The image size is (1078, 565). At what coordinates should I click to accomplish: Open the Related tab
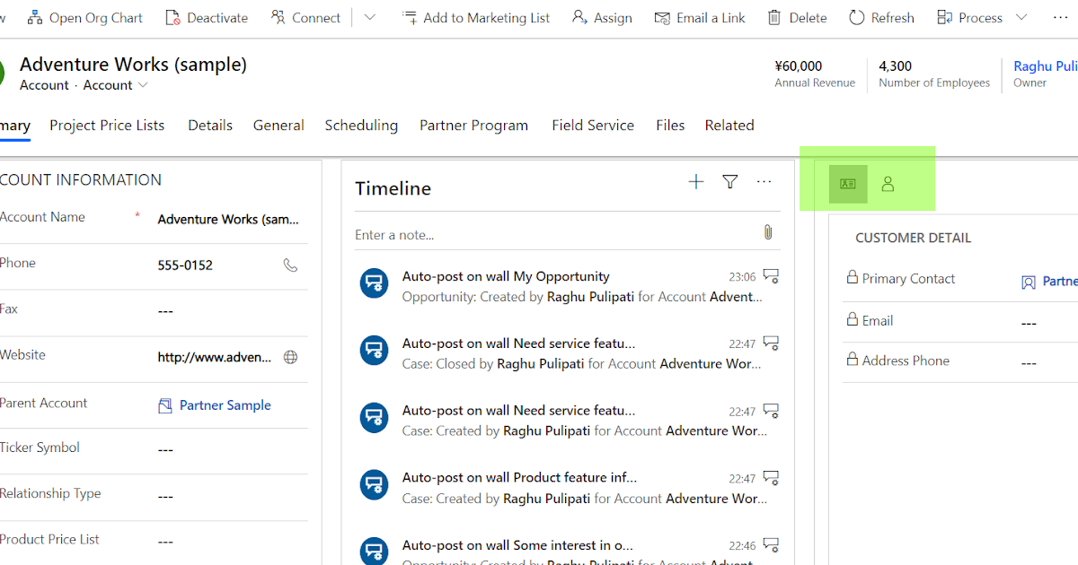tap(729, 125)
